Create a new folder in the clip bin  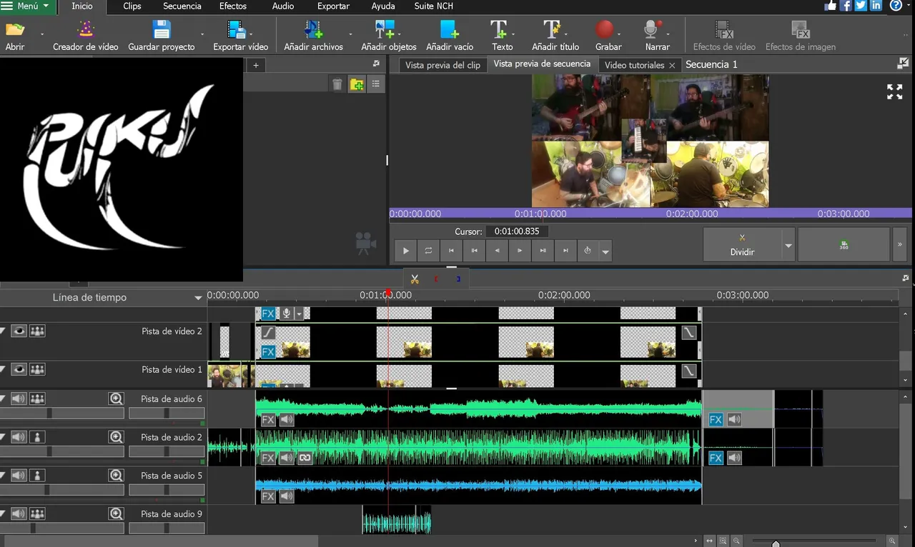(x=357, y=84)
